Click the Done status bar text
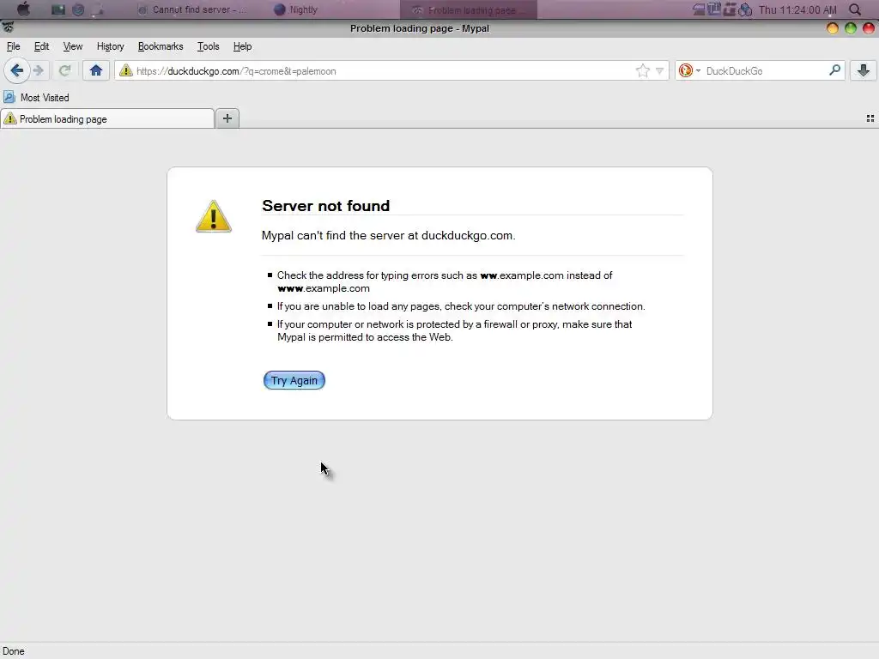Viewport: 879px width, 659px height. coord(14,651)
